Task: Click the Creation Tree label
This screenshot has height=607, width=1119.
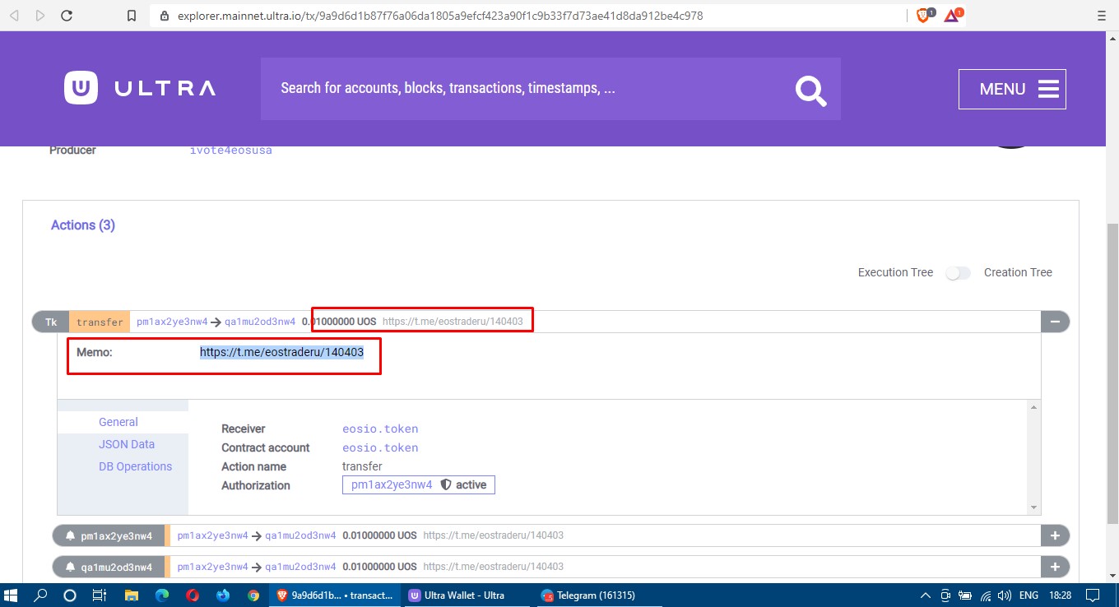Action: [1018, 272]
